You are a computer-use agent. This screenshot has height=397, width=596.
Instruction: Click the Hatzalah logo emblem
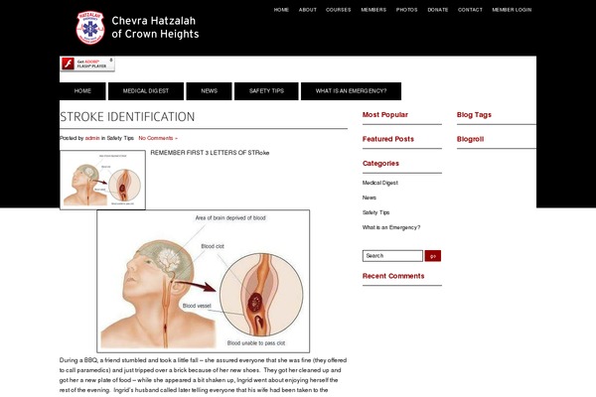90,28
